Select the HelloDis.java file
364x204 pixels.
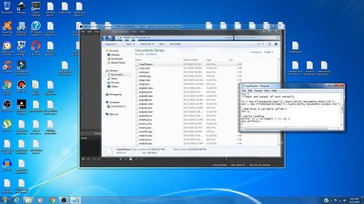point(146,120)
